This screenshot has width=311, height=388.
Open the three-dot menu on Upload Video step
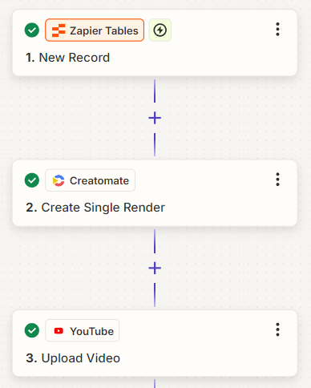[x=277, y=329]
